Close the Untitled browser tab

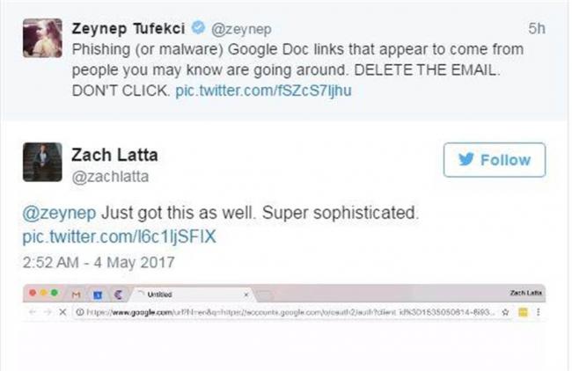246,295
